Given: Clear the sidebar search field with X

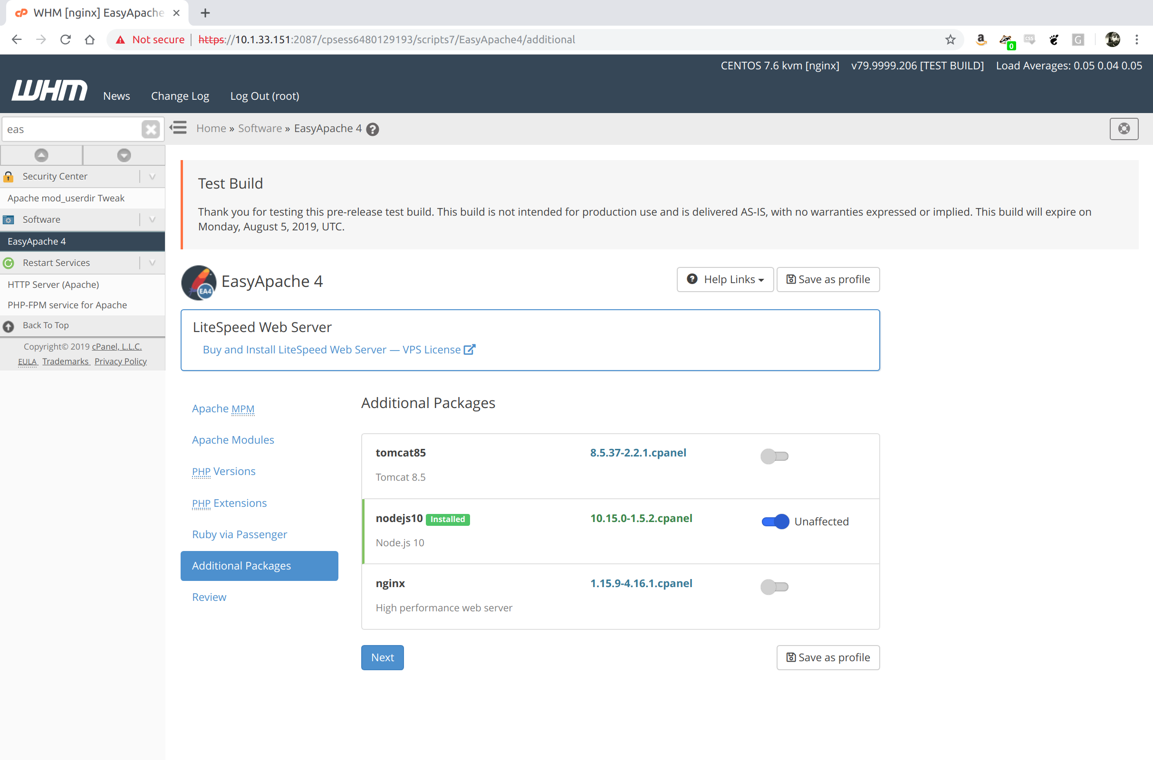Looking at the screenshot, I should pyautogui.click(x=151, y=129).
